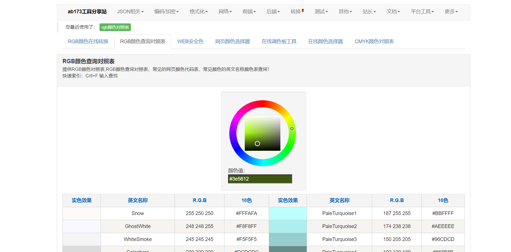Image resolution: width=511 pixels, height=252 pixels.
Task: Open the 转换 menu with red dot
Action: (297, 12)
